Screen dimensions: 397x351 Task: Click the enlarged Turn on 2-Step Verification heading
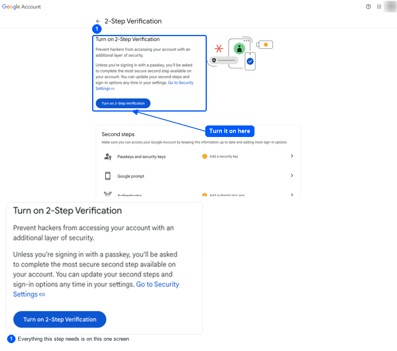(x=67, y=211)
